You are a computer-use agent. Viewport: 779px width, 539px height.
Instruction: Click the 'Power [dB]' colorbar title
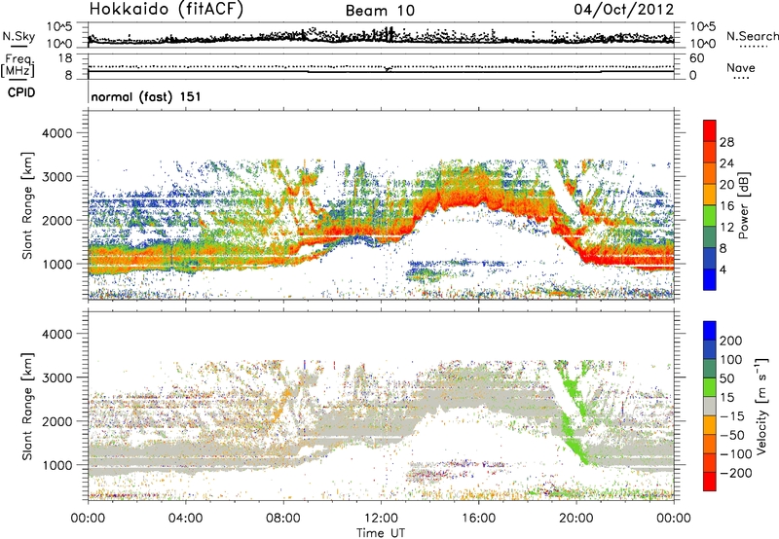(743, 205)
